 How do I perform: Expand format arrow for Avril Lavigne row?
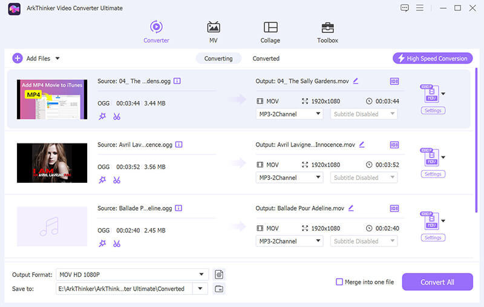click(x=443, y=157)
